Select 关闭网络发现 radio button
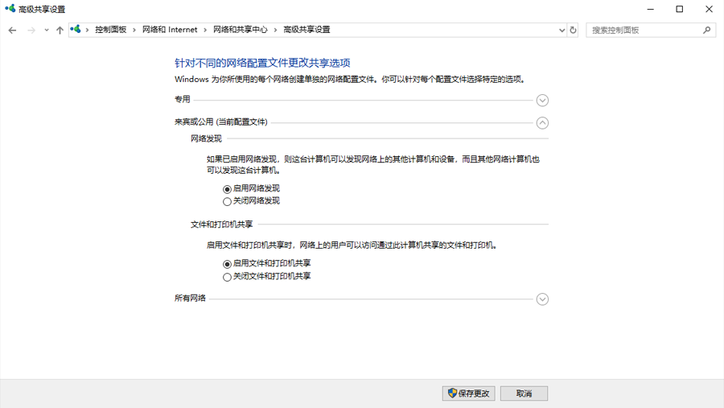Viewport: 724px width, 408px height. point(227,202)
